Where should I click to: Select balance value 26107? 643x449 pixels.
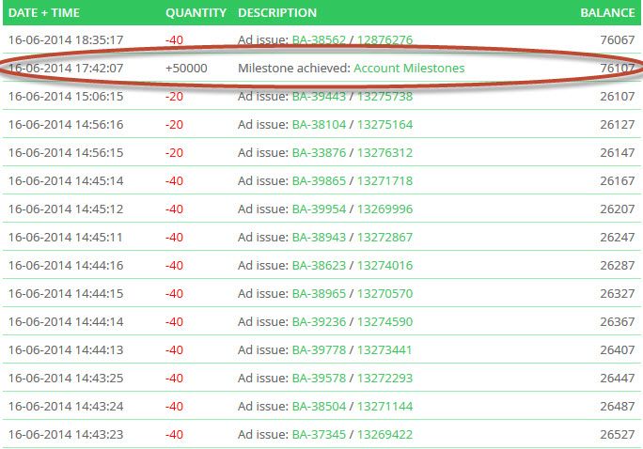(x=618, y=96)
